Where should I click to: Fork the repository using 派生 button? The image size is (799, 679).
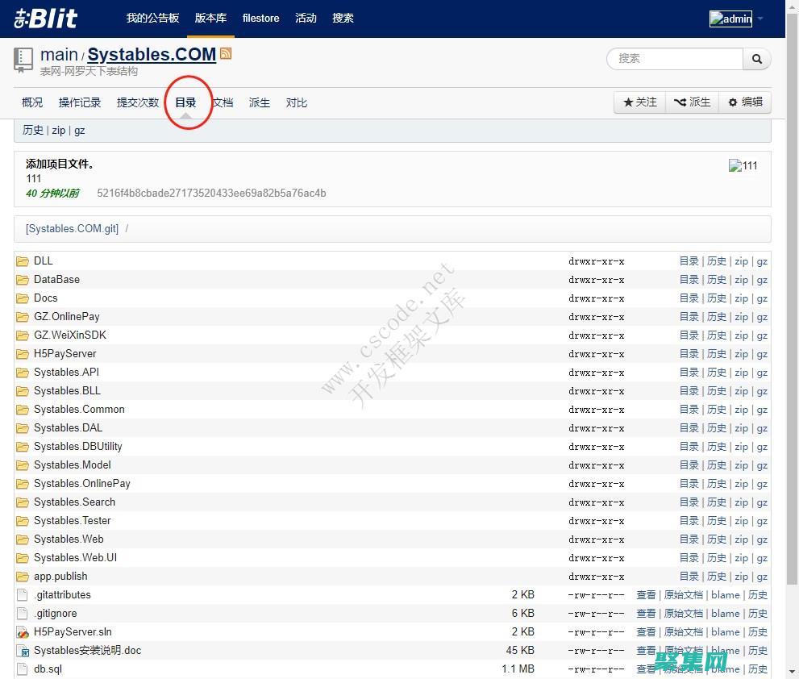click(x=692, y=102)
